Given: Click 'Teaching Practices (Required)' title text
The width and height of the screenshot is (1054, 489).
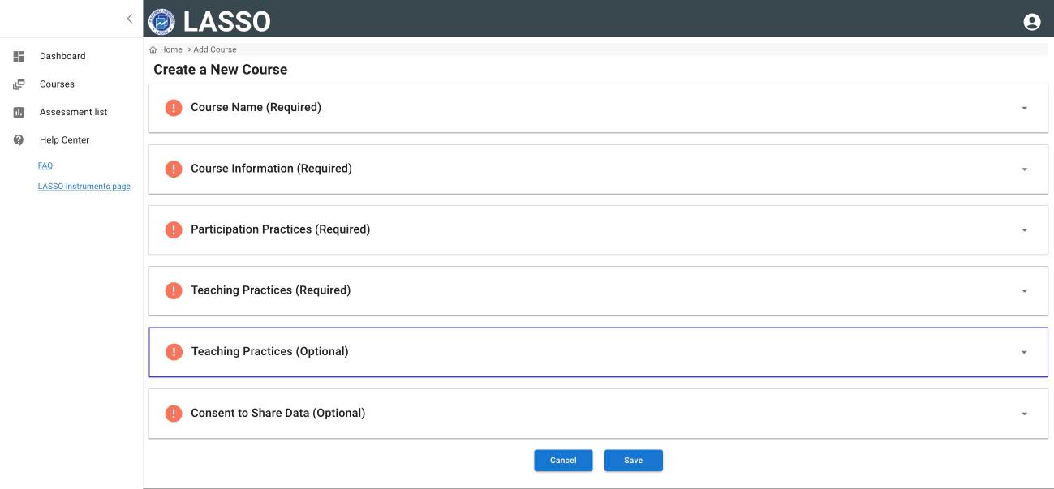Looking at the screenshot, I should 270,290.
